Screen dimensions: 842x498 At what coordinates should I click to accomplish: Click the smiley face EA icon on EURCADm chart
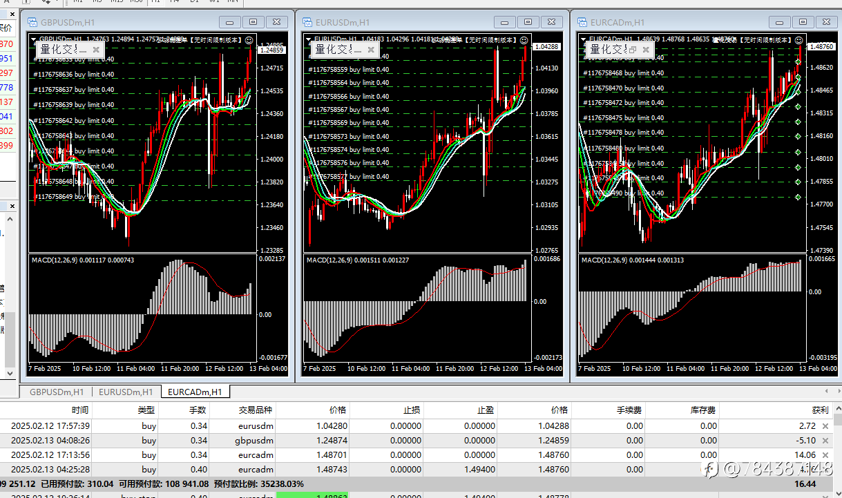coord(799,40)
